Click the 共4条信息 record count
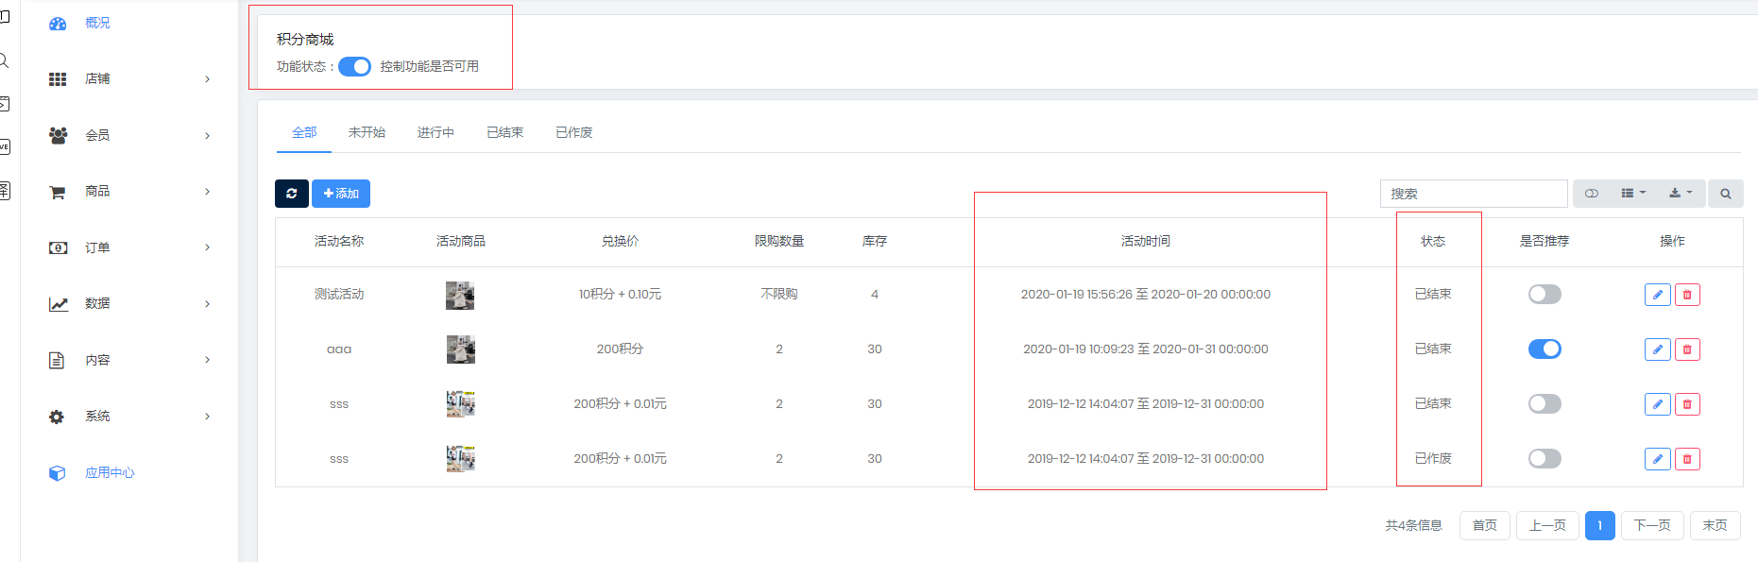1758x562 pixels. tap(1413, 526)
